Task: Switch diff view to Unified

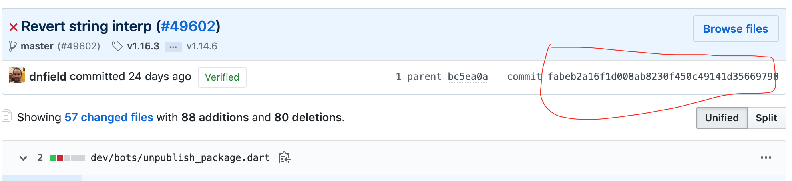Action: coord(722,118)
